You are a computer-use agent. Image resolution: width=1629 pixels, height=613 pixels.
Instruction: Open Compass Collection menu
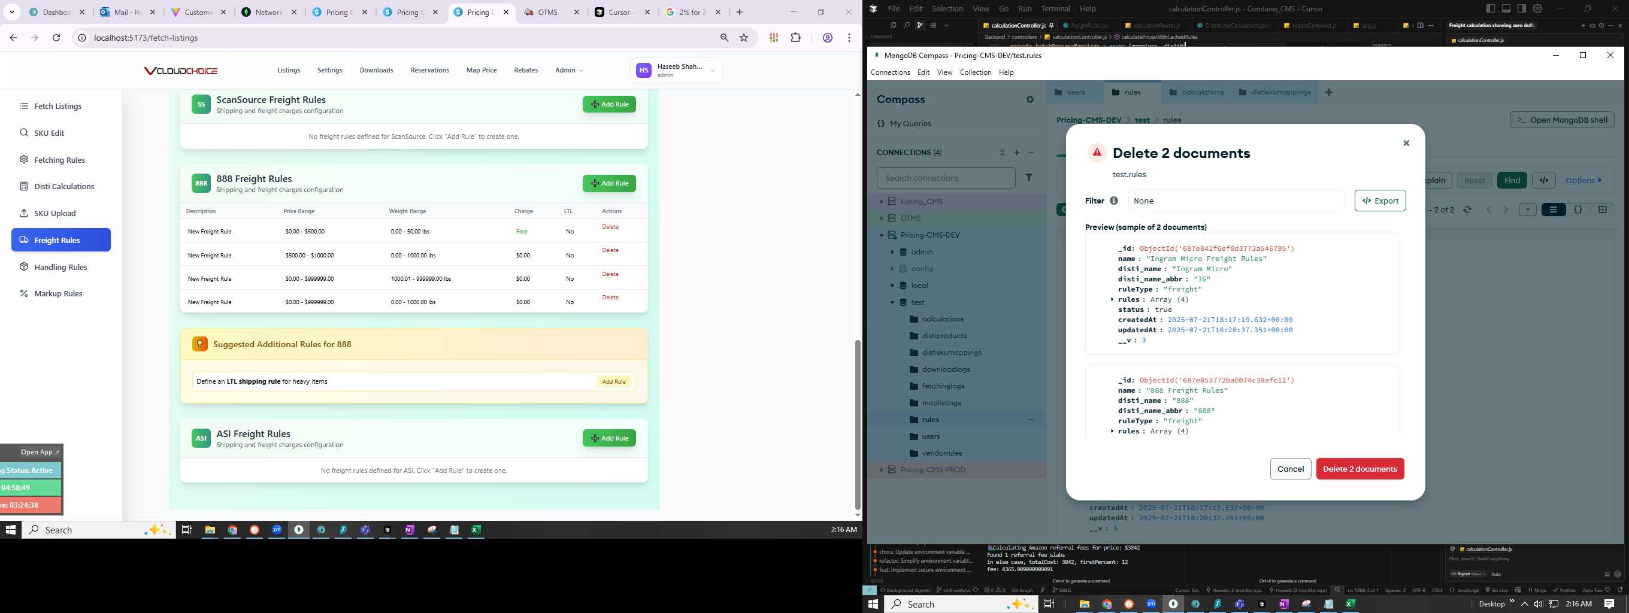coord(975,72)
